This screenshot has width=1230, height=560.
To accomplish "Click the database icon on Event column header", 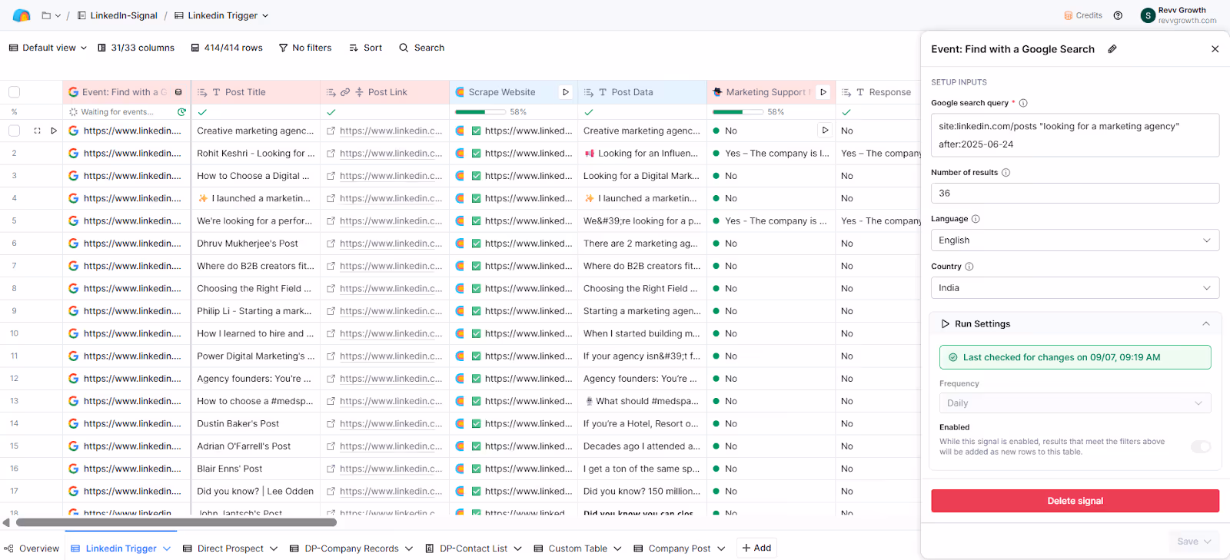I will pos(178,92).
